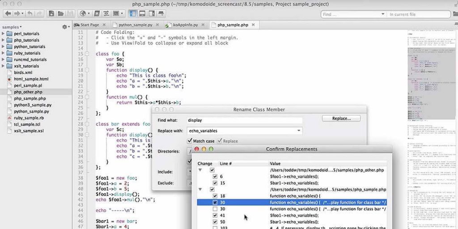The height and width of the screenshot is (229, 458).
Task: Close the php_sample.php tab
Action: coord(253,25)
